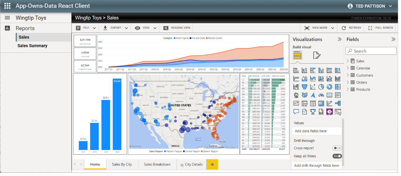Select Sales report in left navigation

[43, 37]
